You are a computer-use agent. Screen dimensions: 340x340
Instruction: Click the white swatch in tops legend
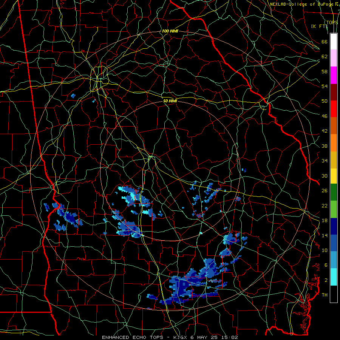(334, 42)
